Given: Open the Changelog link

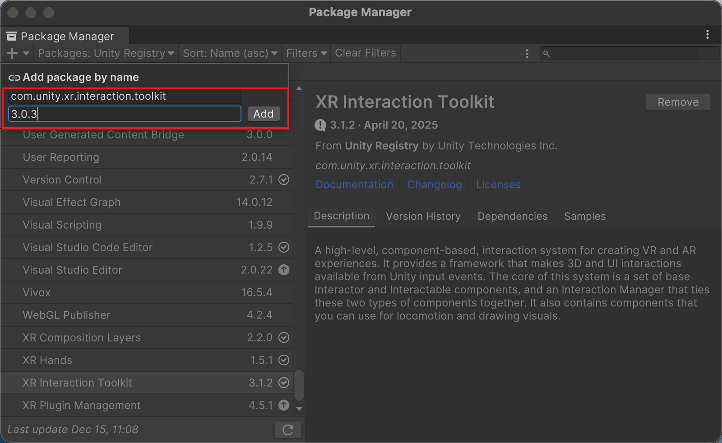Looking at the screenshot, I should (x=435, y=185).
